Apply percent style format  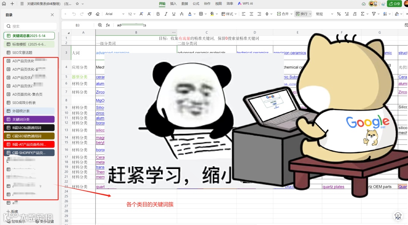[x=339, y=14]
